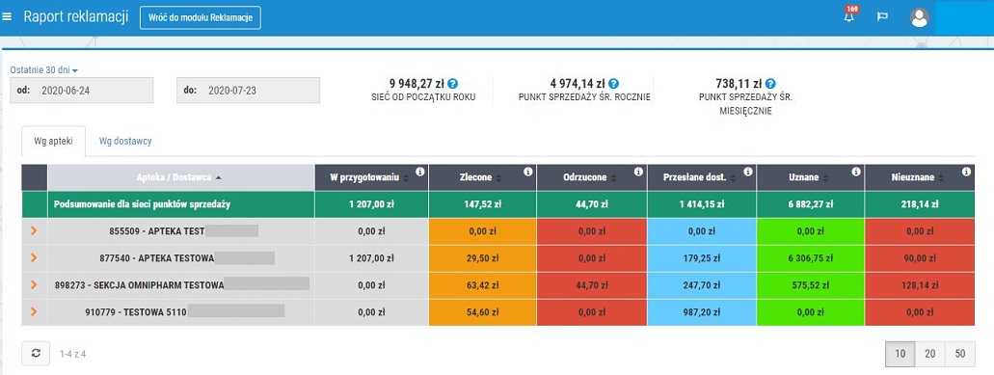Click the refresh table button
Image resolution: width=994 pixels, height=375 pixels.
pos(36,354)
